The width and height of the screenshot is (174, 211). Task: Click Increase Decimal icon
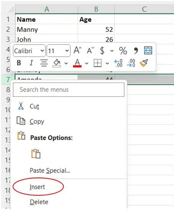(118, 63)
